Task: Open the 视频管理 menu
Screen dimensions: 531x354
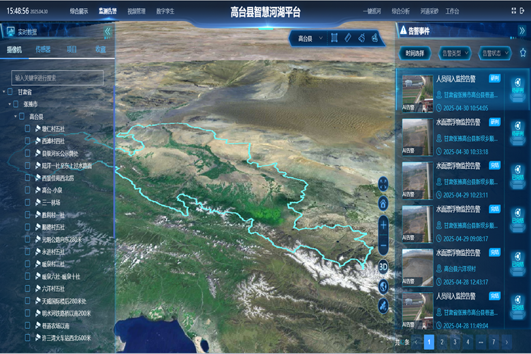Action: pyautogui.click(x=136, y=12)
